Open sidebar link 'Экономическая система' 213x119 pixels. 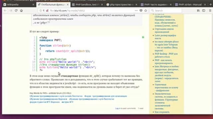[x=166, y=101]
